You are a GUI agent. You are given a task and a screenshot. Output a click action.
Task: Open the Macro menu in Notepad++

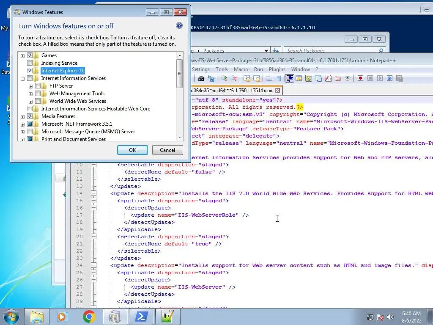[241, 69]
